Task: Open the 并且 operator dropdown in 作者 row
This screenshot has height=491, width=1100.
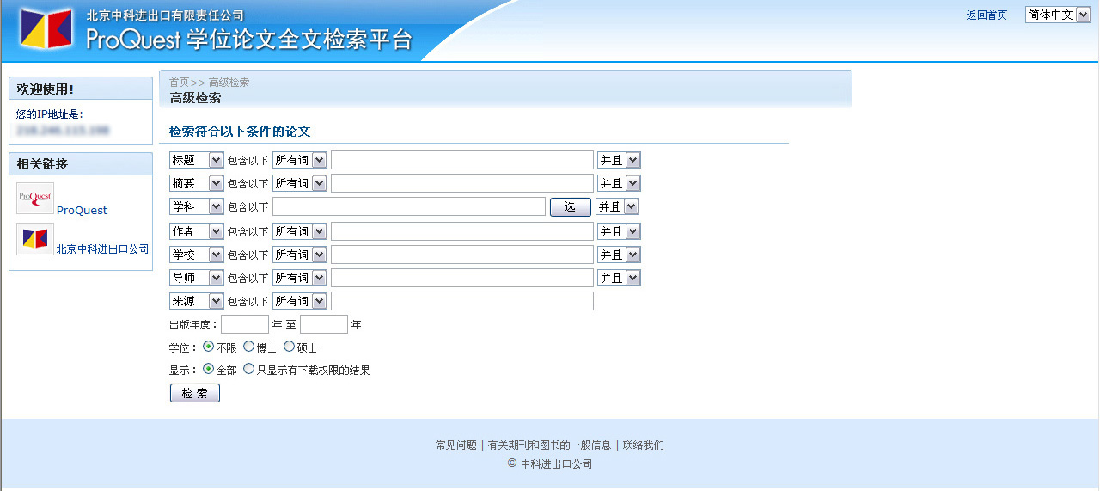Action: [x=619, y=231]
